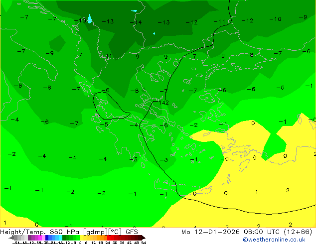
Task: Click the "-14" temperature label on the map
Action: 136,22
